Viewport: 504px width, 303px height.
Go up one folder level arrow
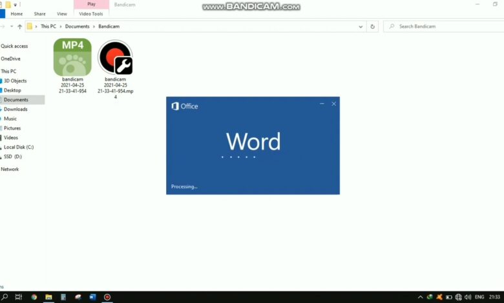19,26
